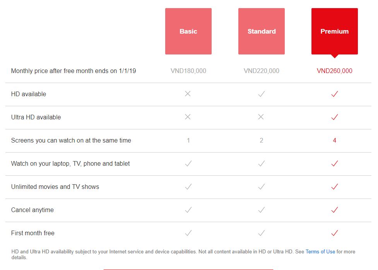
Task: Select the Premium plan tile
Action: pos(335,31)
